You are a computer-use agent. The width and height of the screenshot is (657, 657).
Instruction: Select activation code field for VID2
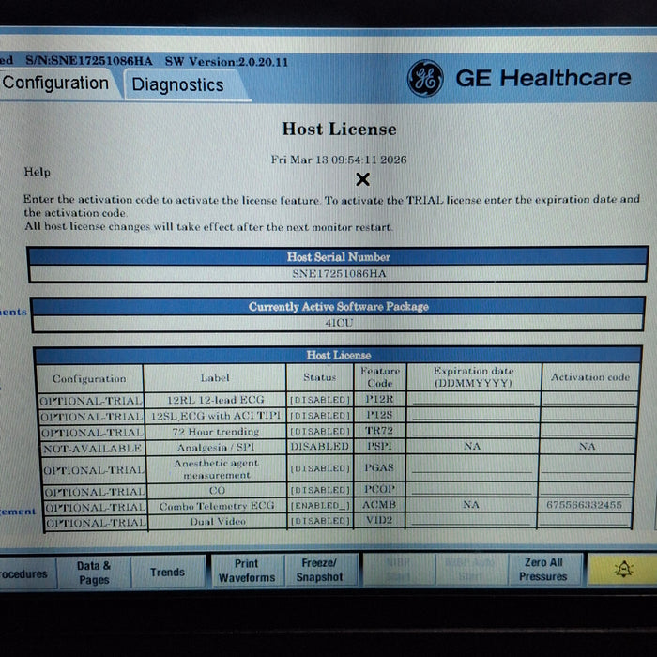pyautogui.click(x=584, y=520)
